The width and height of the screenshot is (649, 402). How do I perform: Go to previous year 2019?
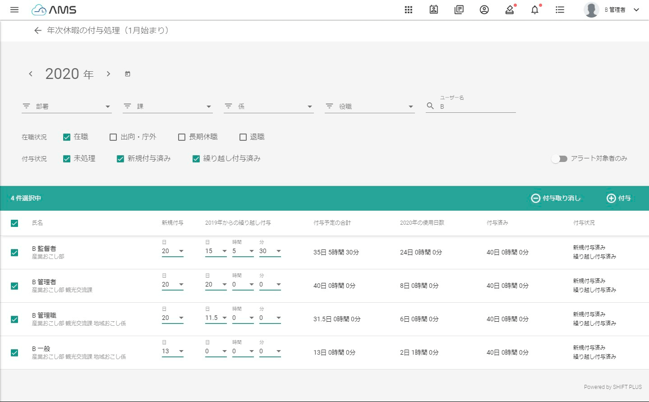[31, 74]
